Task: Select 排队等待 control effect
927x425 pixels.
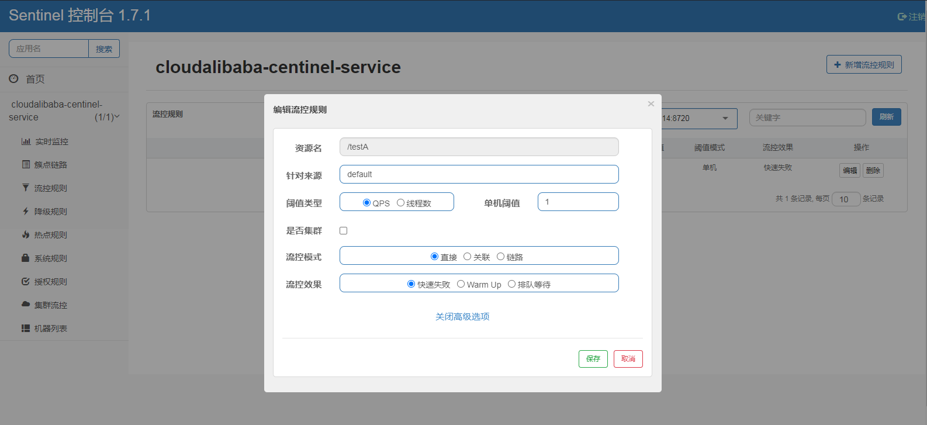Action: tap(511, 284)
